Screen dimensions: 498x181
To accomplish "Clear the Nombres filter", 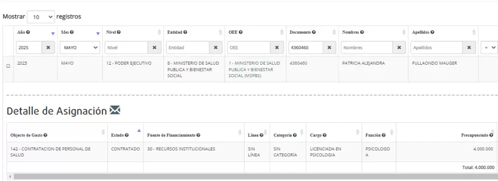I will [399, 48].
